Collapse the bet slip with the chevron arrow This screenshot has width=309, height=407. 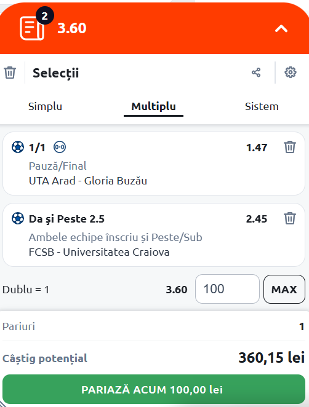[x=281, y=28]
